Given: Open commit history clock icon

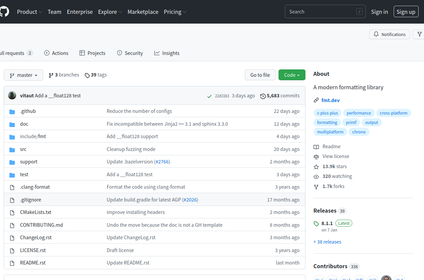Looking at the screenshot, I should pyautogui.click(x=263, y=96).
